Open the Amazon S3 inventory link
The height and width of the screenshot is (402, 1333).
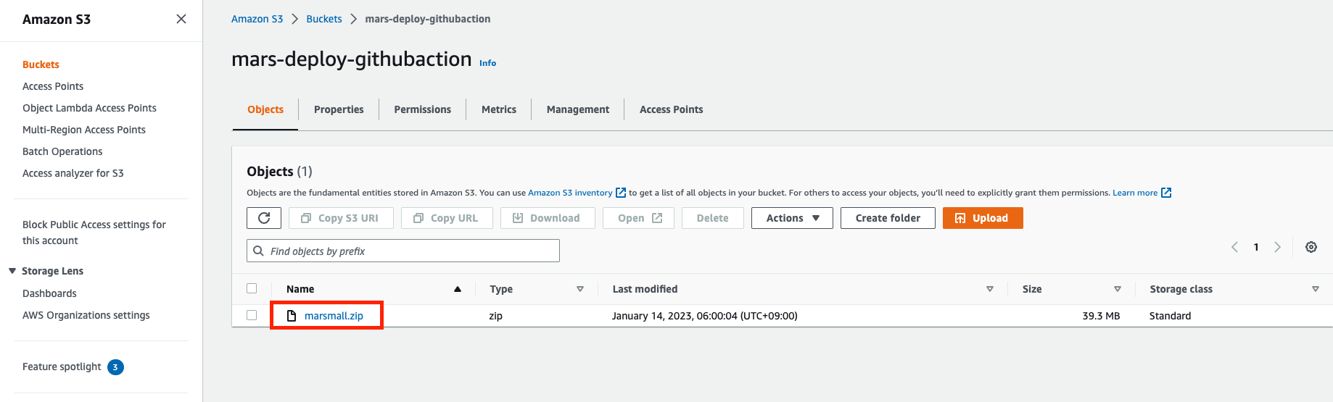(x=570, y=193)
